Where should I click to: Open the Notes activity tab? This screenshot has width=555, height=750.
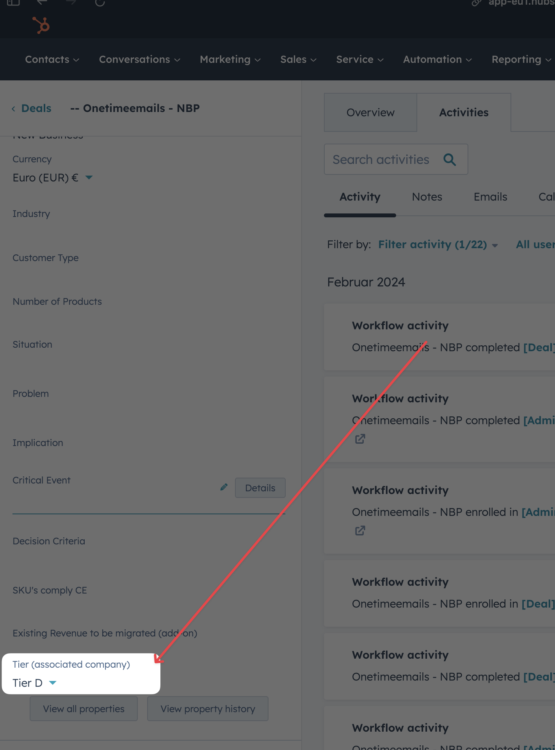coord(427,197)
